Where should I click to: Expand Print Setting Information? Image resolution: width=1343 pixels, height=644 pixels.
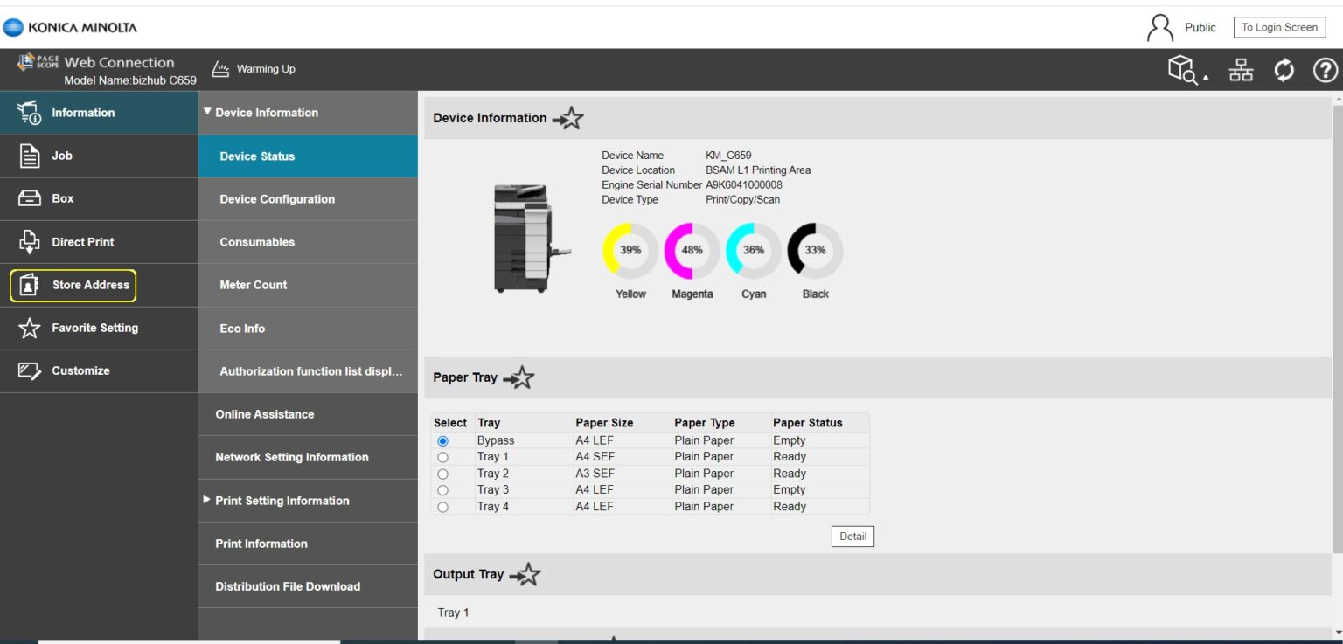207,500
